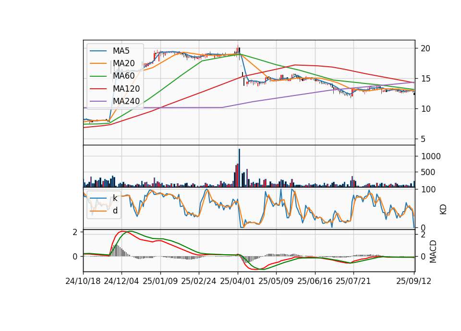461x331 pixels.
Task: Click the orange MA20 legend line sample
Action: pyautogui.click(x=98, y=63)
